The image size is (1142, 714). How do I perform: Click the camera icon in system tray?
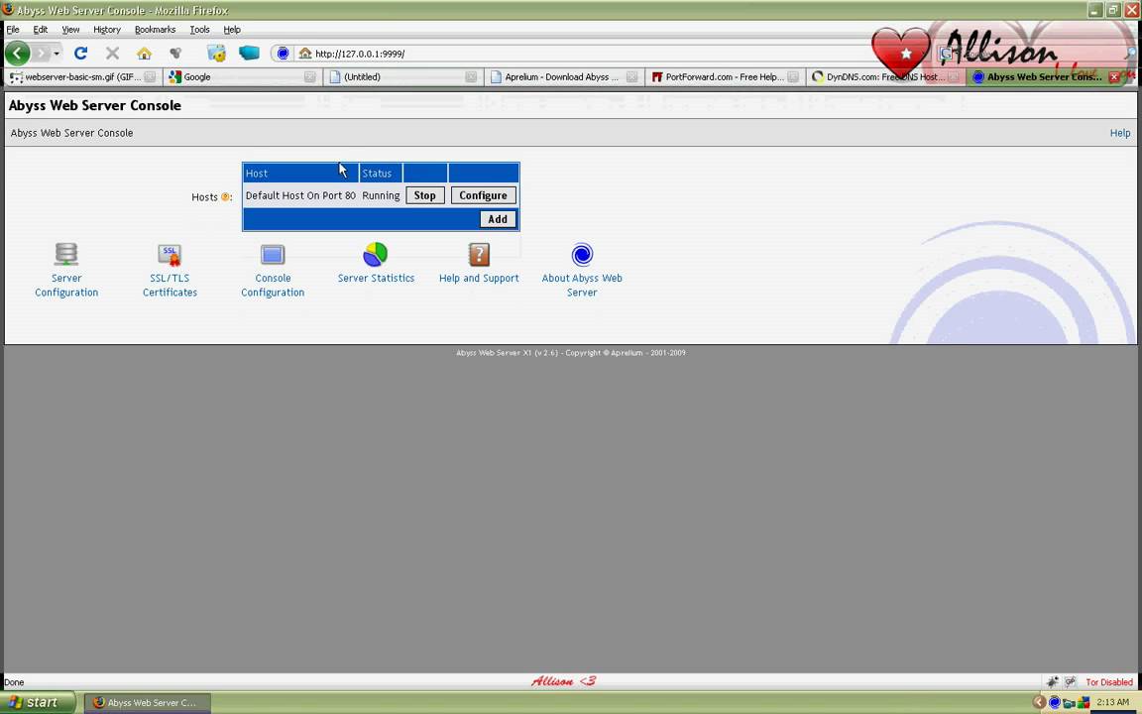pos(1069,702)
